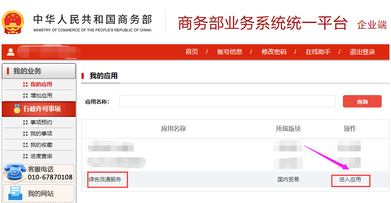This screenshot has width=391, height=203.
Task: Select 增加应用 in the sidebar
Action: tap(41, 96)
